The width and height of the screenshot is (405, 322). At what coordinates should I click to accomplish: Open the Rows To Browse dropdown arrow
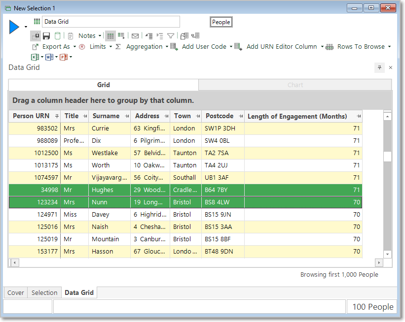[390, 47]
